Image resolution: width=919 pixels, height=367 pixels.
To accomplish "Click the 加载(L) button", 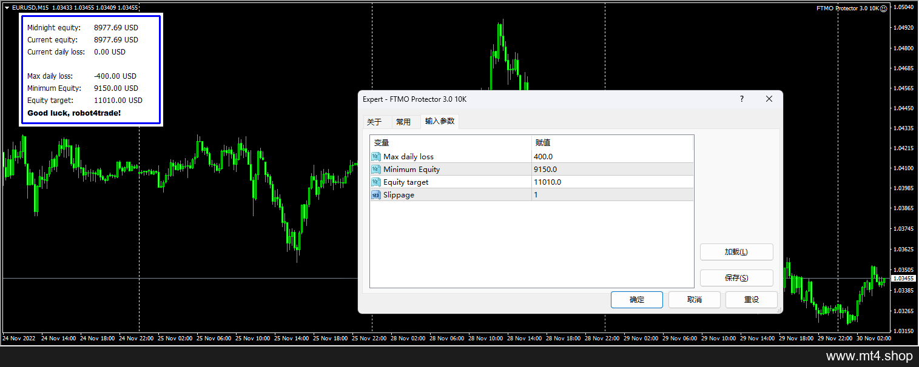I will pos(736,252).
